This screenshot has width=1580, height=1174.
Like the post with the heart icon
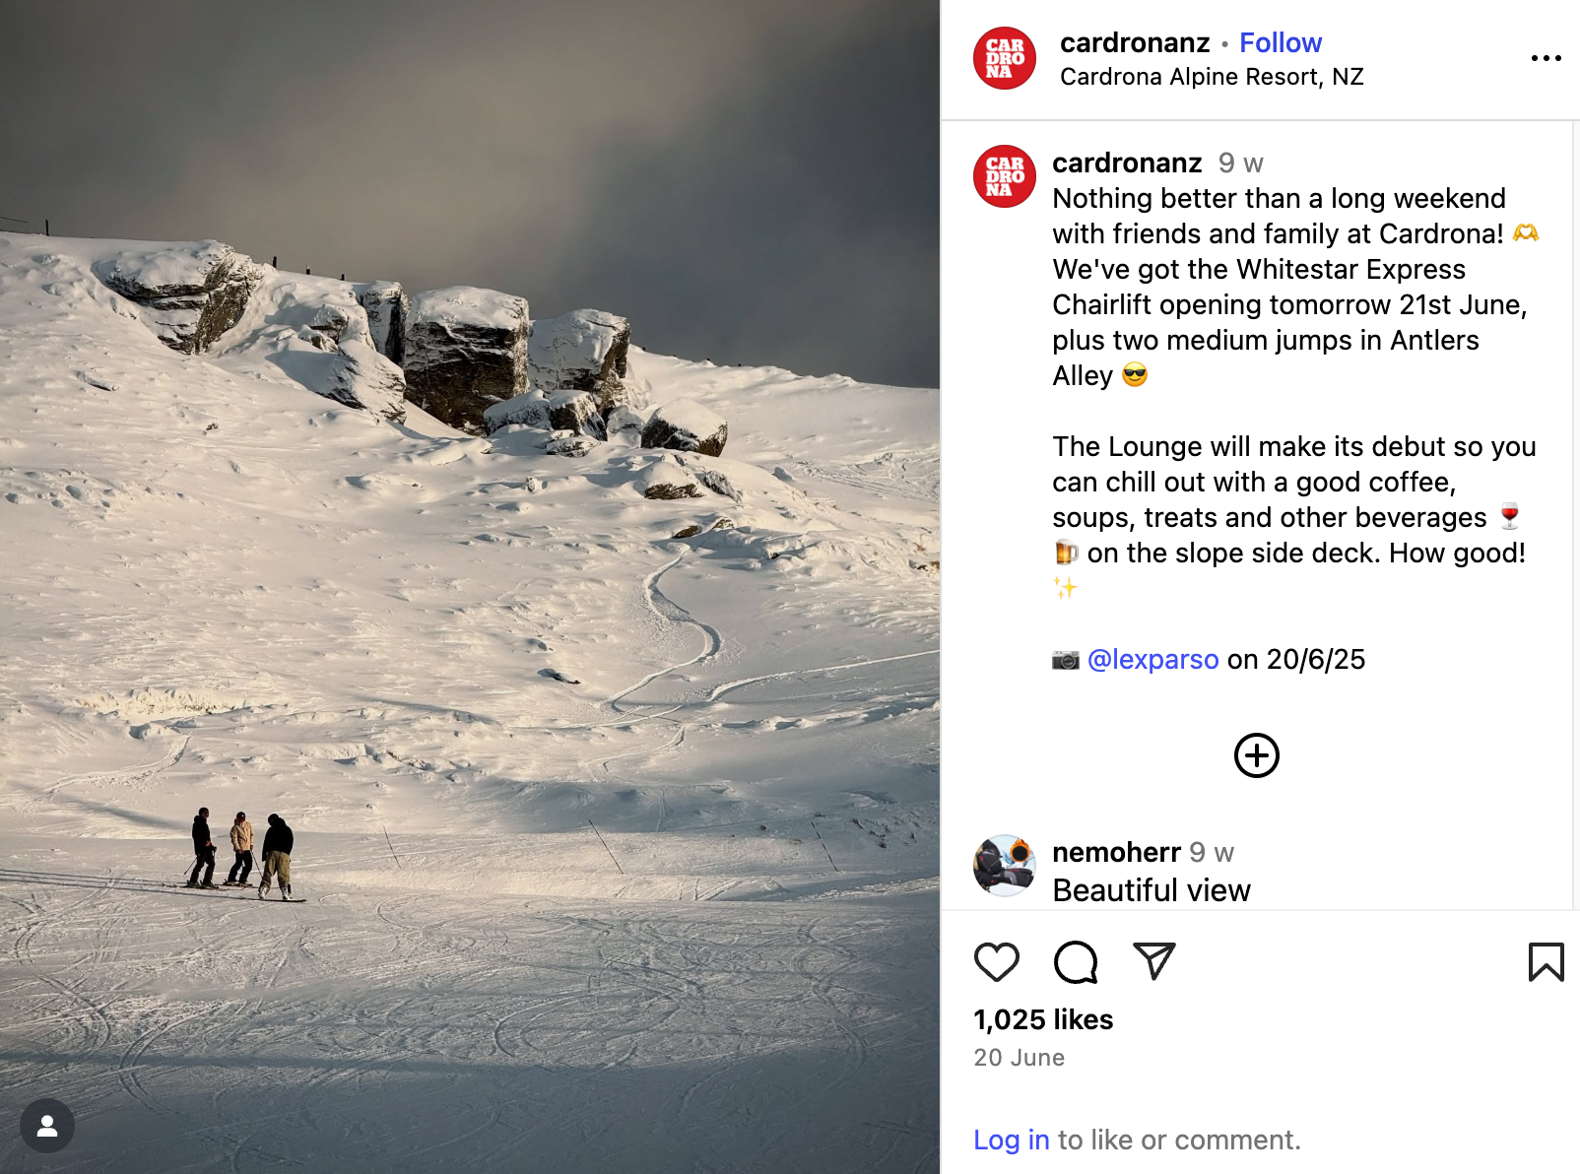996,962
